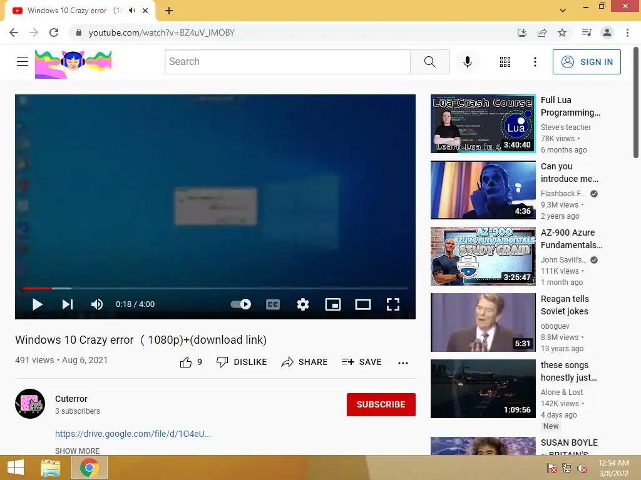The width and height of the screenshot is (641, 480).
Task: Mute the video player volume
Action: 97,304
